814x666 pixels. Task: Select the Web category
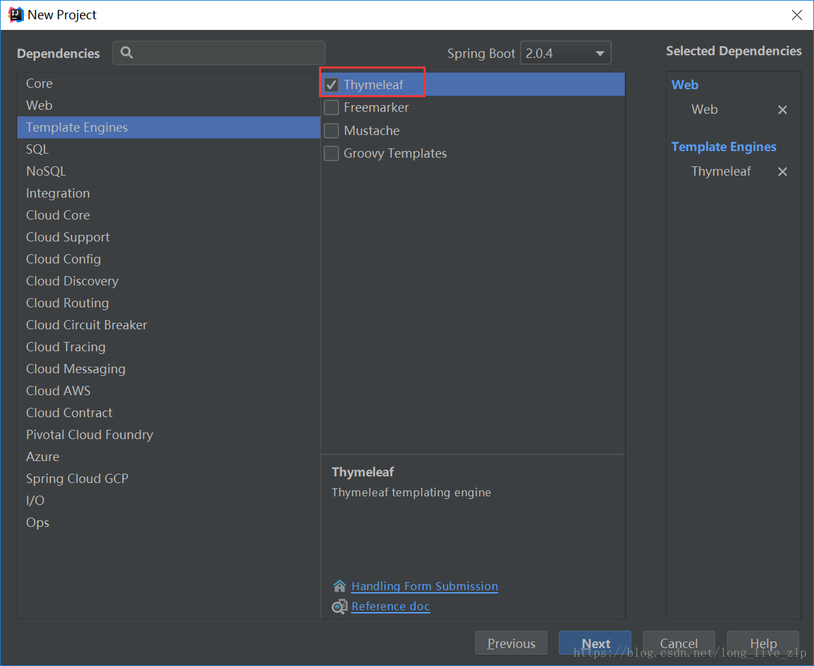(x=169, y=105)
